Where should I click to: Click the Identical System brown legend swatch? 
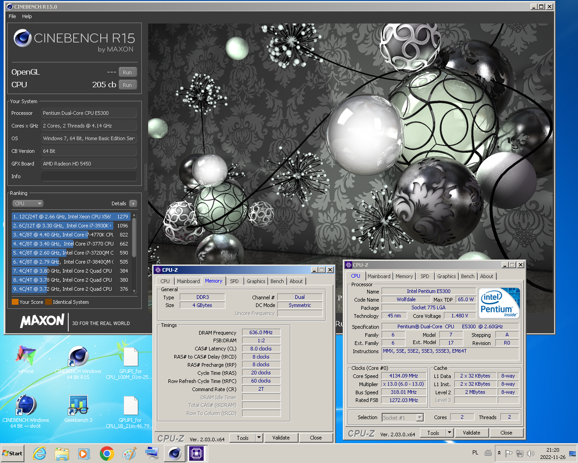point(48,302)
